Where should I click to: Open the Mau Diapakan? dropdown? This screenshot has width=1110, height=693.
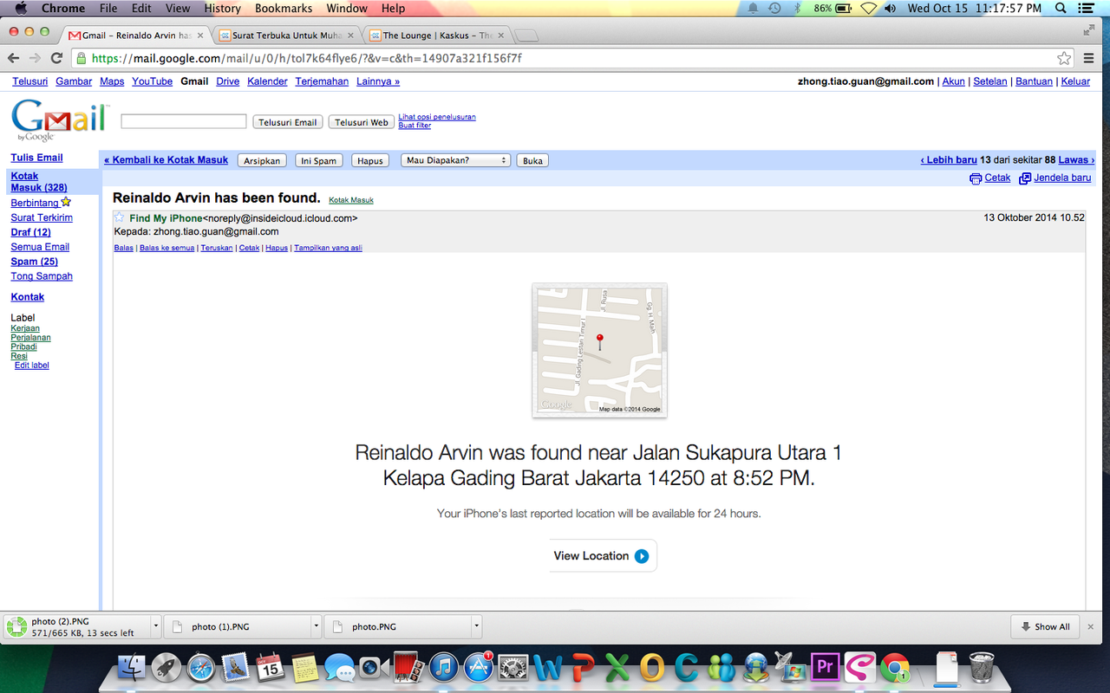[x=455, y=160]
